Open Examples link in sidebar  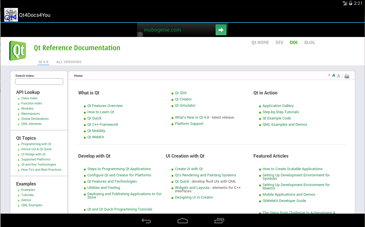(x=28, y=190)
